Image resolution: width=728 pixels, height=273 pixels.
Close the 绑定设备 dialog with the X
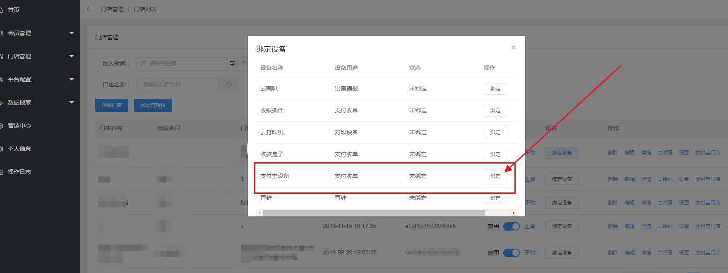(x=513, y=47)
